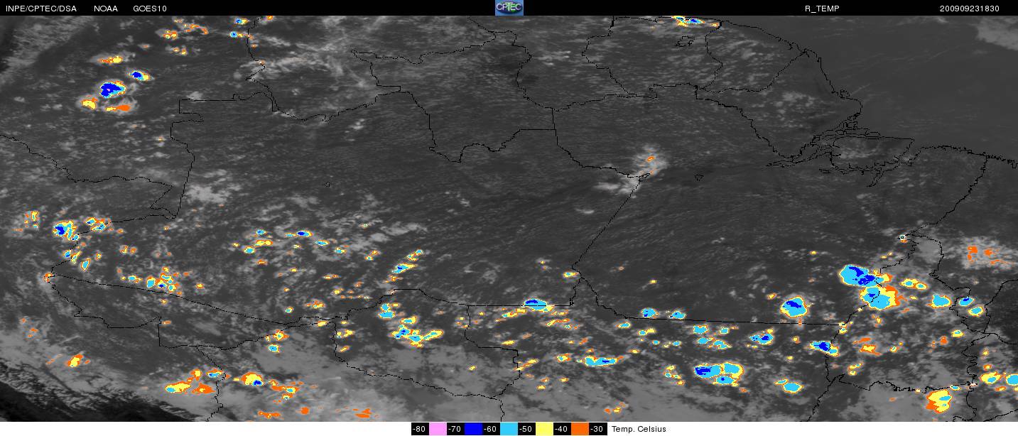Select the NOAA header label

click(106, 9)
